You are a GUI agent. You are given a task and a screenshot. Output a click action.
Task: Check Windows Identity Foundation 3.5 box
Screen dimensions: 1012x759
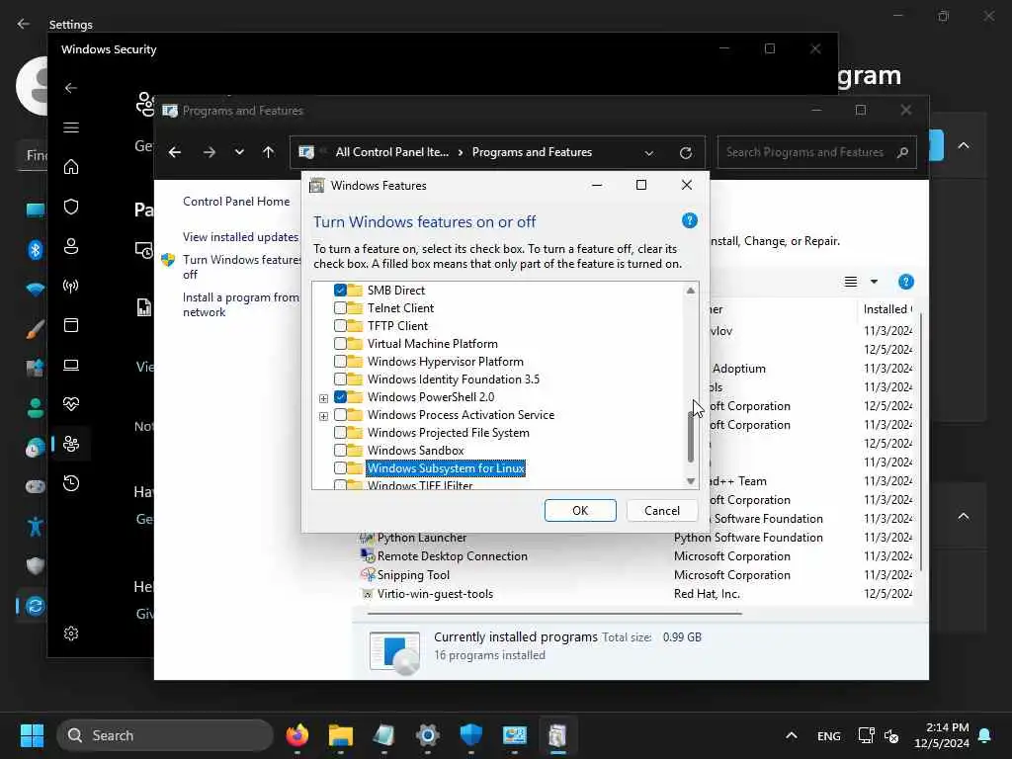coord(340,379)
